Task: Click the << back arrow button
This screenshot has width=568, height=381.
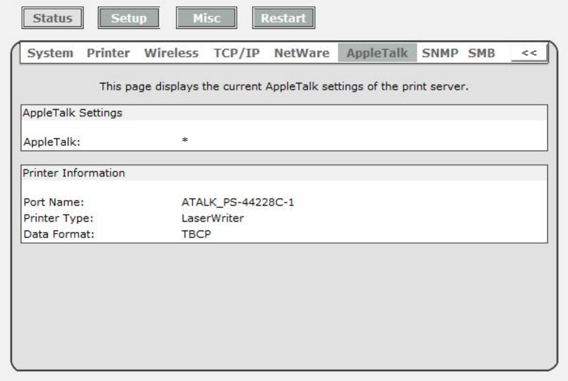Action: [x=529, y=54]
